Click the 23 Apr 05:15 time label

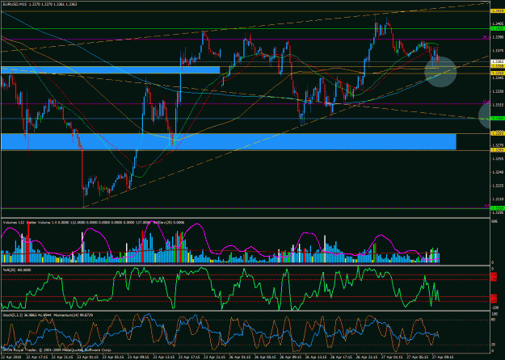(112, 357)
